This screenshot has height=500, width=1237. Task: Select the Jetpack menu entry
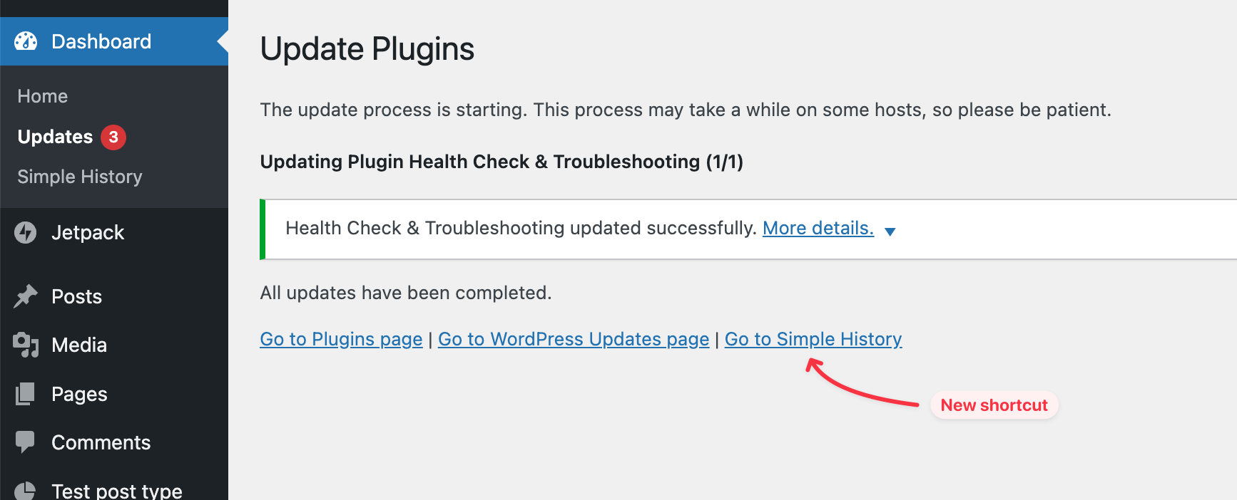(x=87, y=232)
